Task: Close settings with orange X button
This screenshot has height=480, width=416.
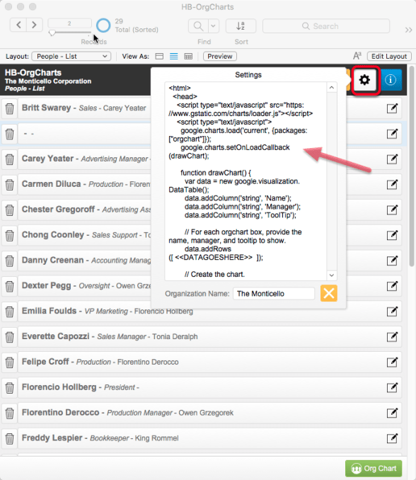Action: [329, 293]
